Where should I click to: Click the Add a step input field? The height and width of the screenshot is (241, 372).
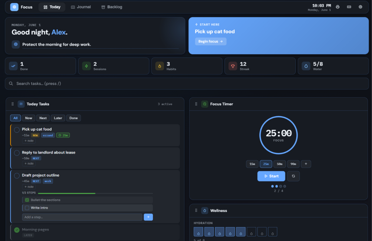click(x=82, y=217)
